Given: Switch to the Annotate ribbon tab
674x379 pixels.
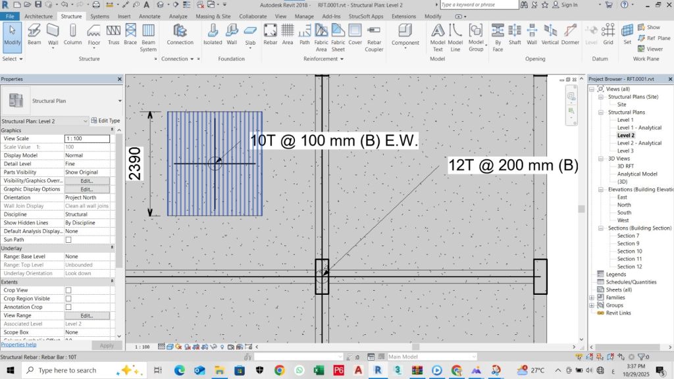Looking at the screenshot, I should (149, 16).
